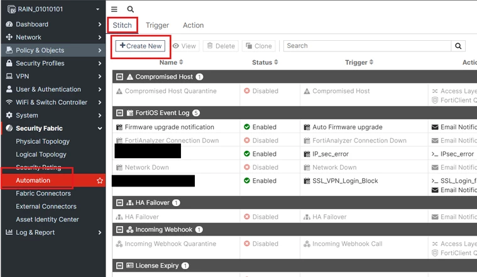The height and width of the screenshot is (277, 477).
Task: Click the Auto Firmware upgrade trigger
Action: (348, 127)
